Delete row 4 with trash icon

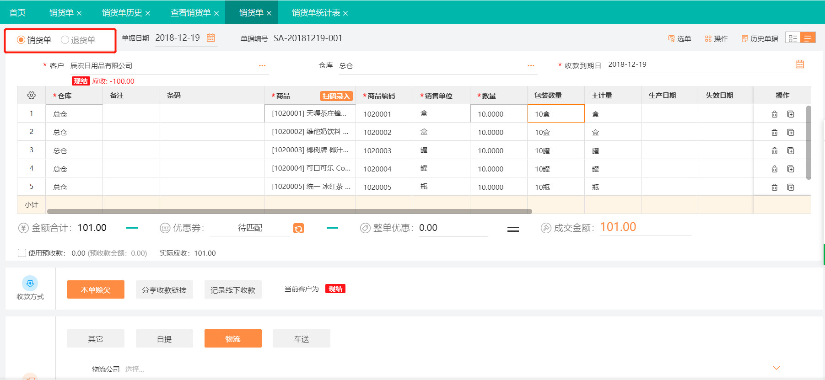tap(774, 169)
